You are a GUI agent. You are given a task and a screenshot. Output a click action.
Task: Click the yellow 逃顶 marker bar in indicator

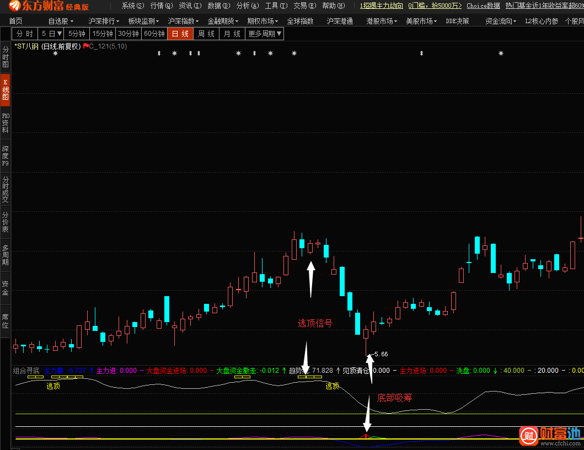[35, 377]
